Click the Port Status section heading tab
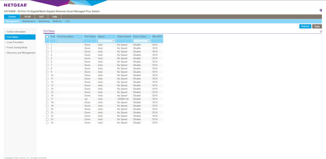 pyautogui.click(x=49, y=31)
